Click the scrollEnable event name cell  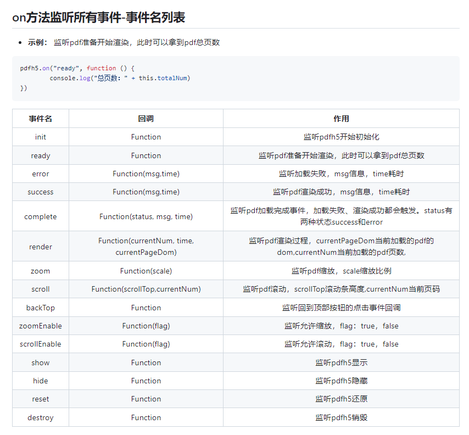[x=41, y=344]
